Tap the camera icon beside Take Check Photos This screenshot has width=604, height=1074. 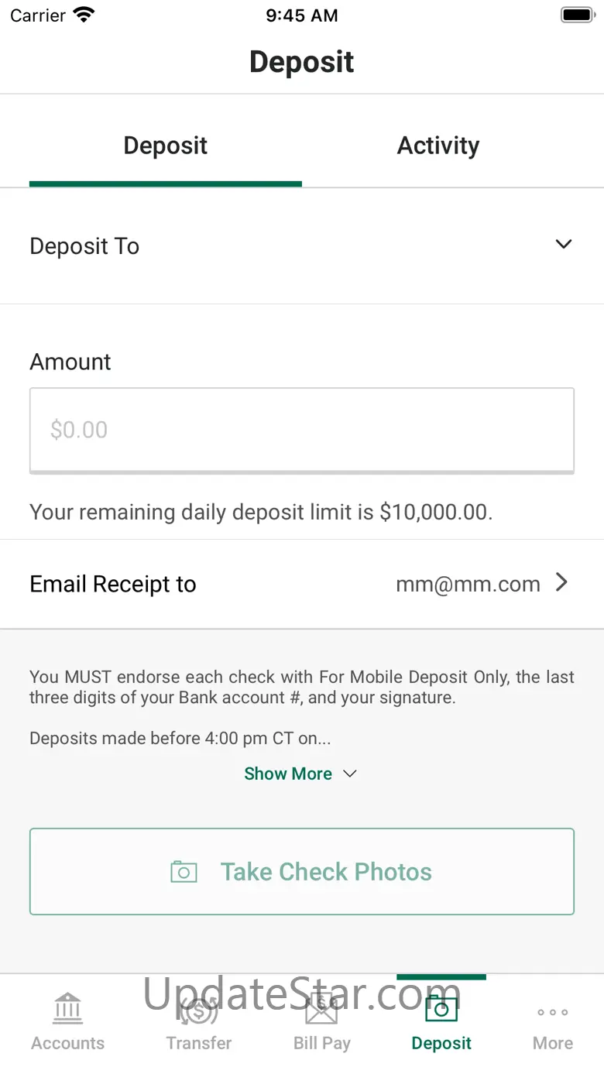tap(184, 872)
